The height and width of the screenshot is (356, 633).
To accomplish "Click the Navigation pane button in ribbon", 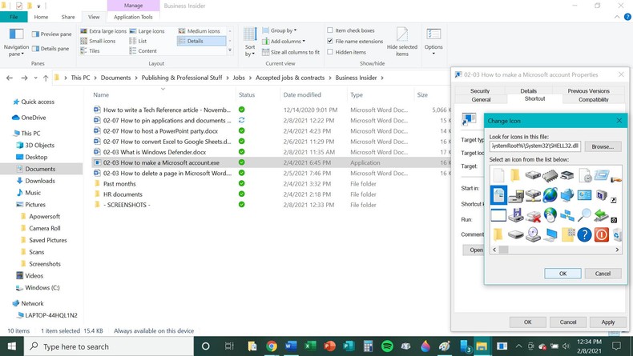I will point(16,42).
